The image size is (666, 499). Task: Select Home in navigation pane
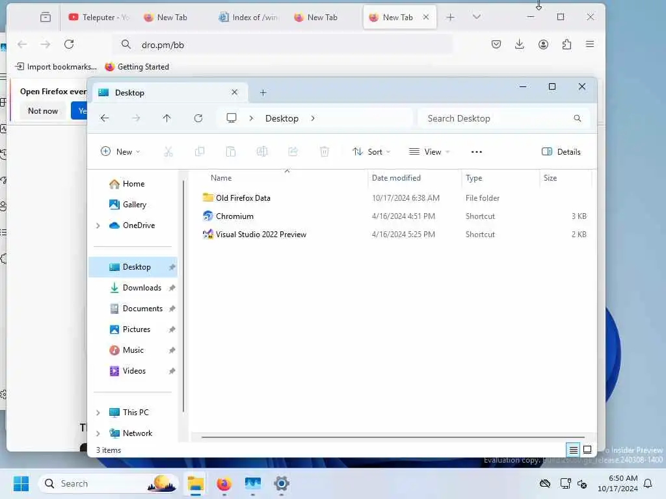click(x=133, y=184)
